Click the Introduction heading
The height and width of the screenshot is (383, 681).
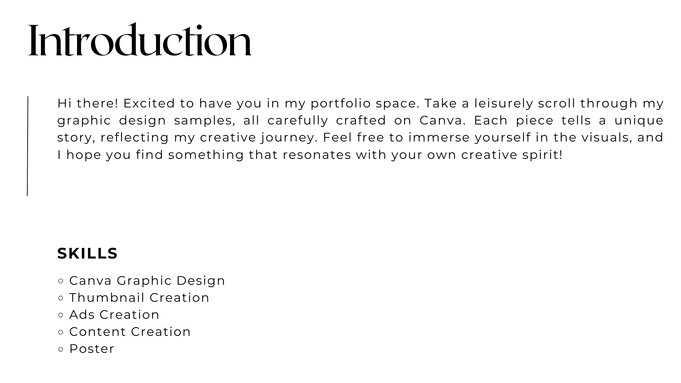(140, 40)
